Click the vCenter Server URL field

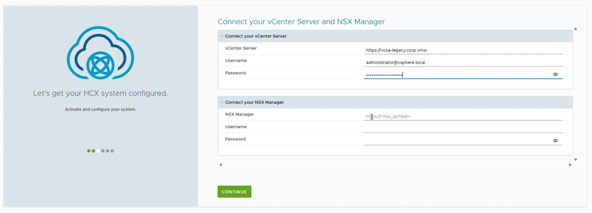point(463,50)
